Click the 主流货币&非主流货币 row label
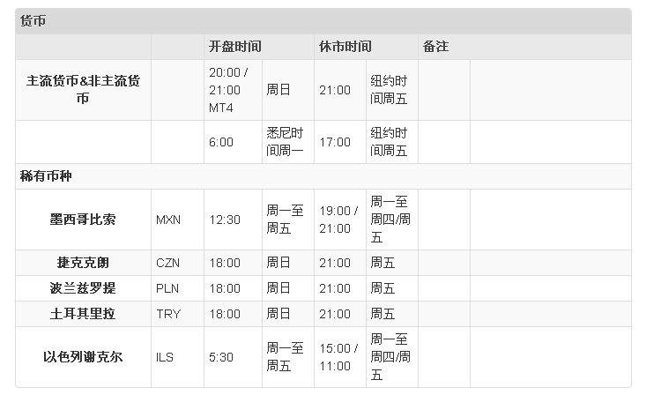The image size is (646, 395). (x=83, y=90)
